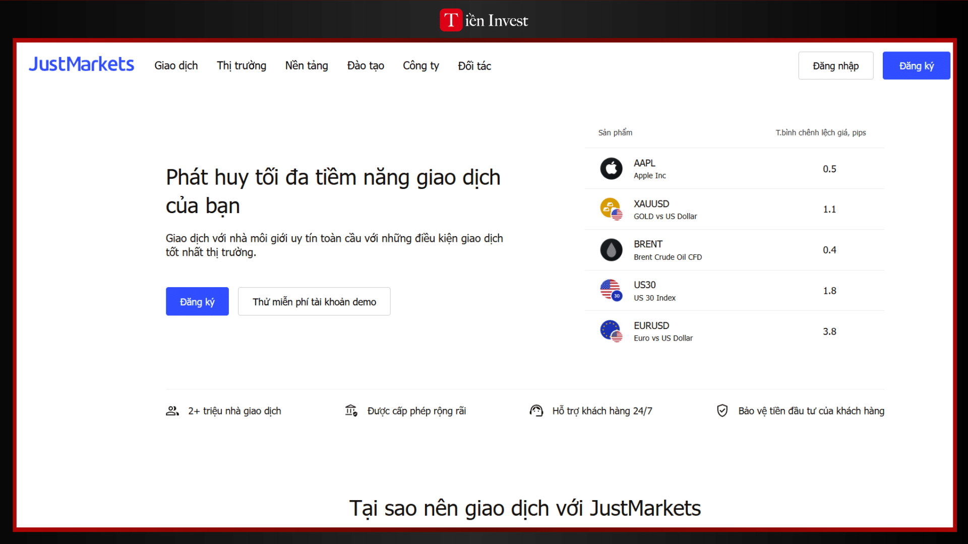Go to JustMarkets homepage logo
The width and height of the screenshot is (968, 544).
81,64
